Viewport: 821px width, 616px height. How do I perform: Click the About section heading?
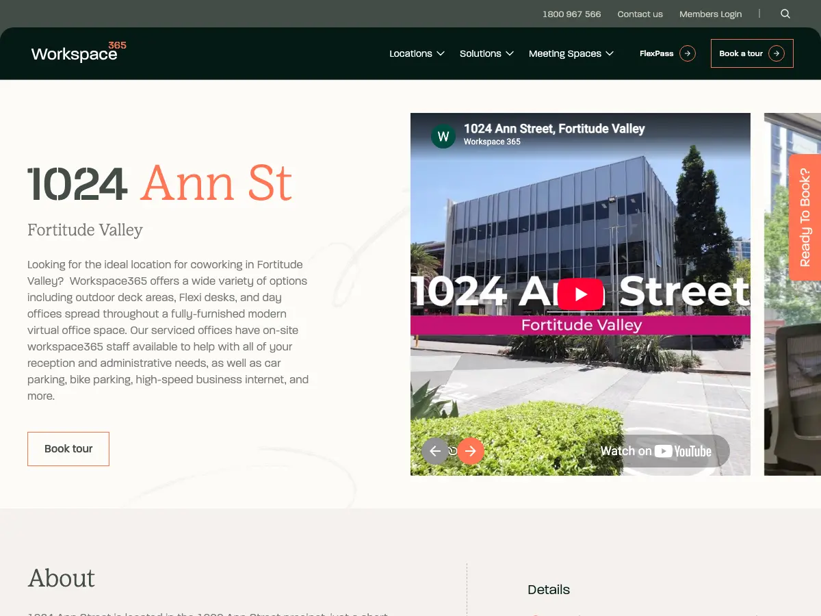62,578
